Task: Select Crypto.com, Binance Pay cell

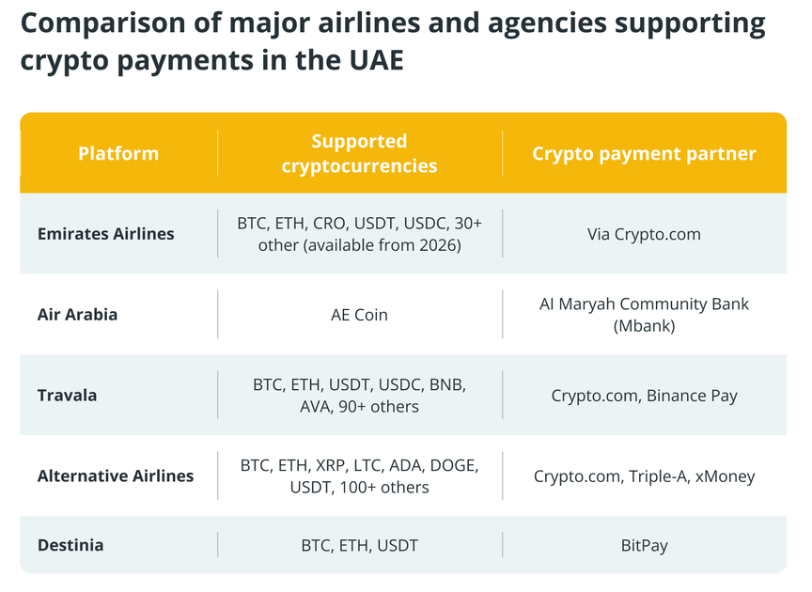Action: point(644,396)
